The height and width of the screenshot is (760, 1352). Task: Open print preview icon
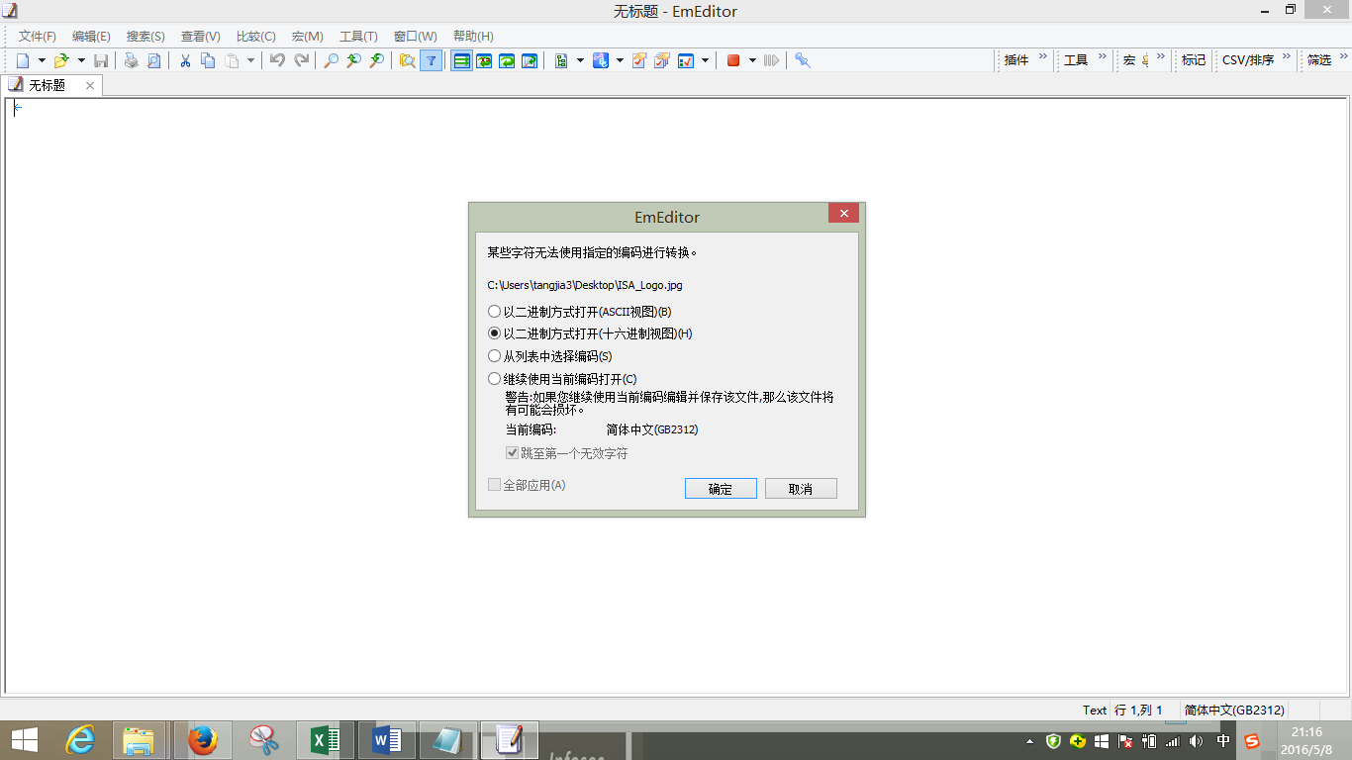tap(153, 60)
